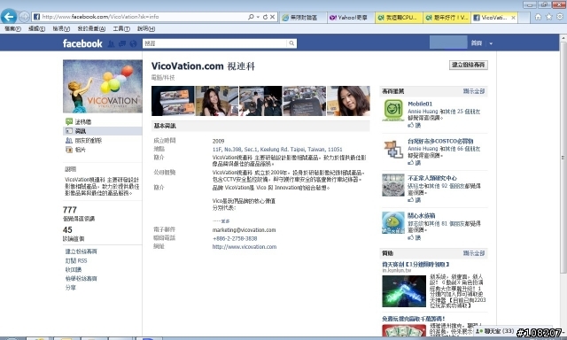
Task: Click the browser Favorites star icon
Action: [549, 17]
